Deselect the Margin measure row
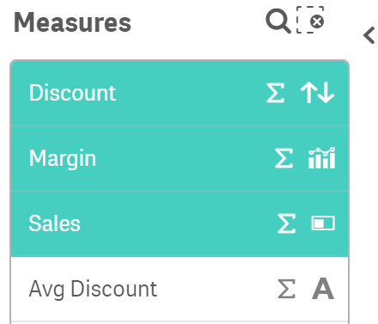Screen dimensions: 378x324 (180, 158)
